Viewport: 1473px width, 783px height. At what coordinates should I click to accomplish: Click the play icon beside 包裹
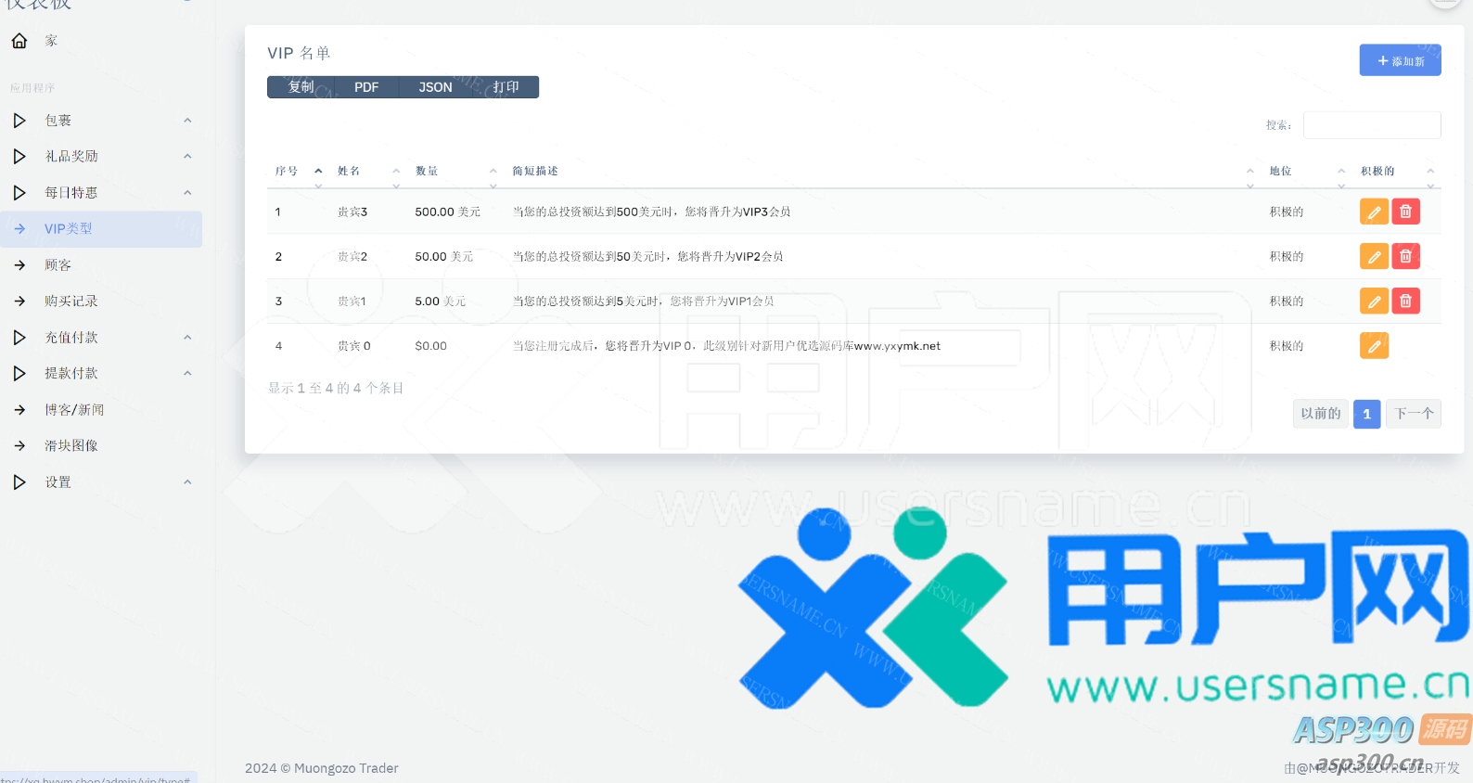(19, 121)
